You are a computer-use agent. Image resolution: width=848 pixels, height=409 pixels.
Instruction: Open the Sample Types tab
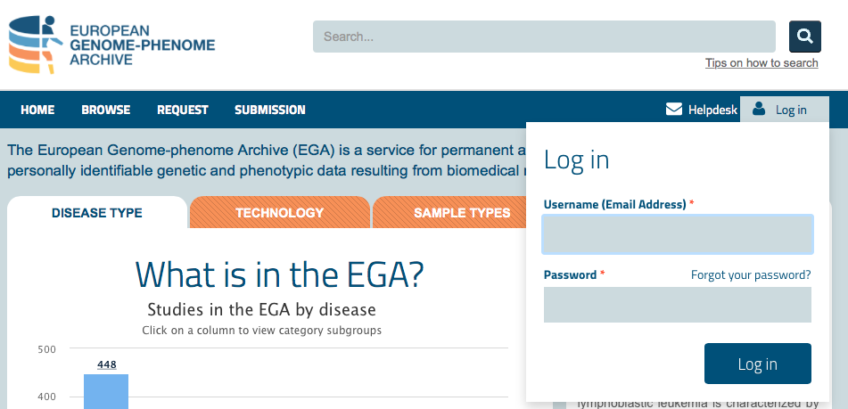tap(461, 213)
